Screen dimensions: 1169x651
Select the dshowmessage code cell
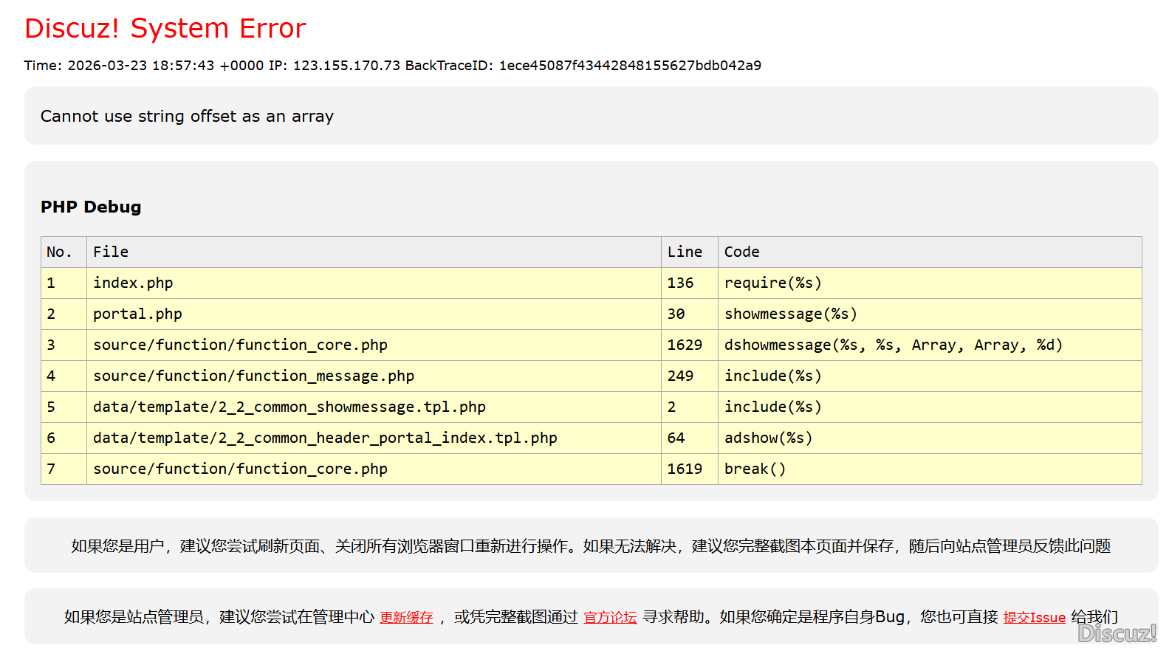coord(893,345)
